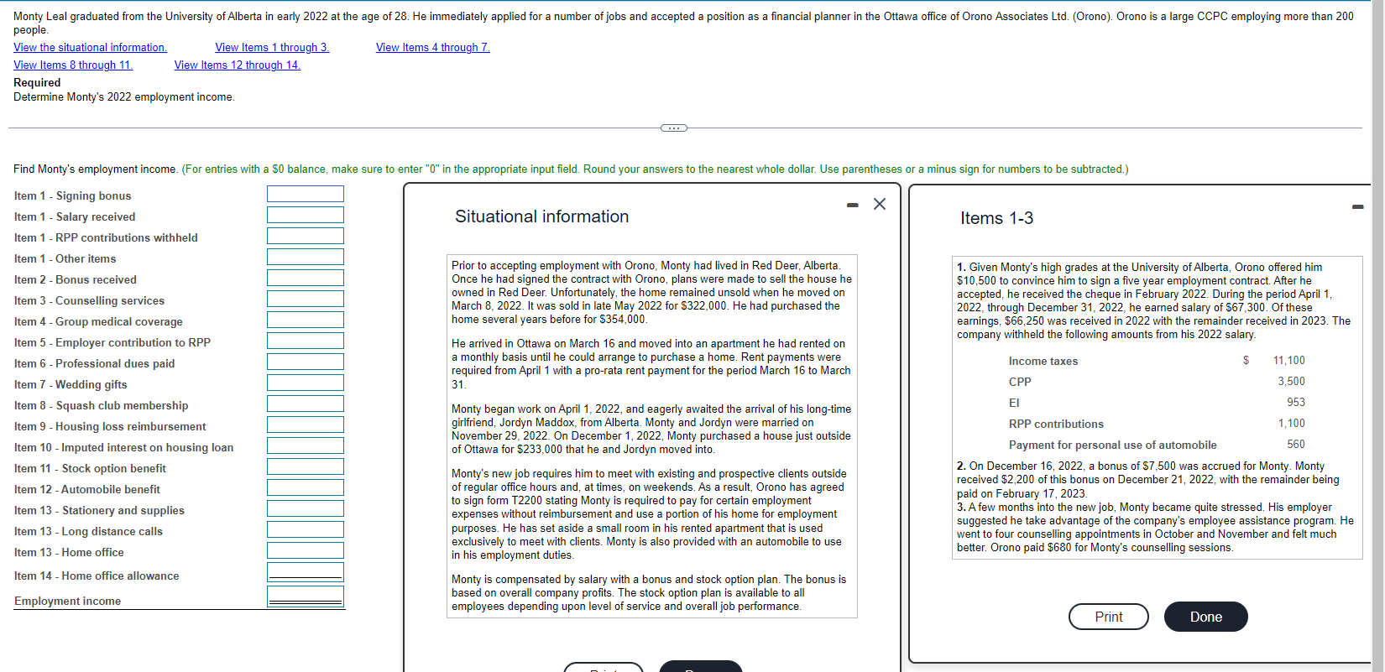The width and height of the screenshot is (1385, 672).
Task: Click the Required heading text
Action: pyautogui.click(x=37, y=82)
